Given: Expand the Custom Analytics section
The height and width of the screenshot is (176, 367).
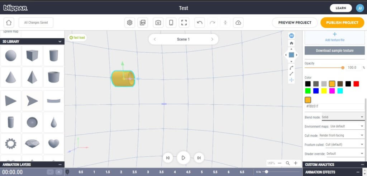Looking at the screenshot, I should [x=362, y=165].
